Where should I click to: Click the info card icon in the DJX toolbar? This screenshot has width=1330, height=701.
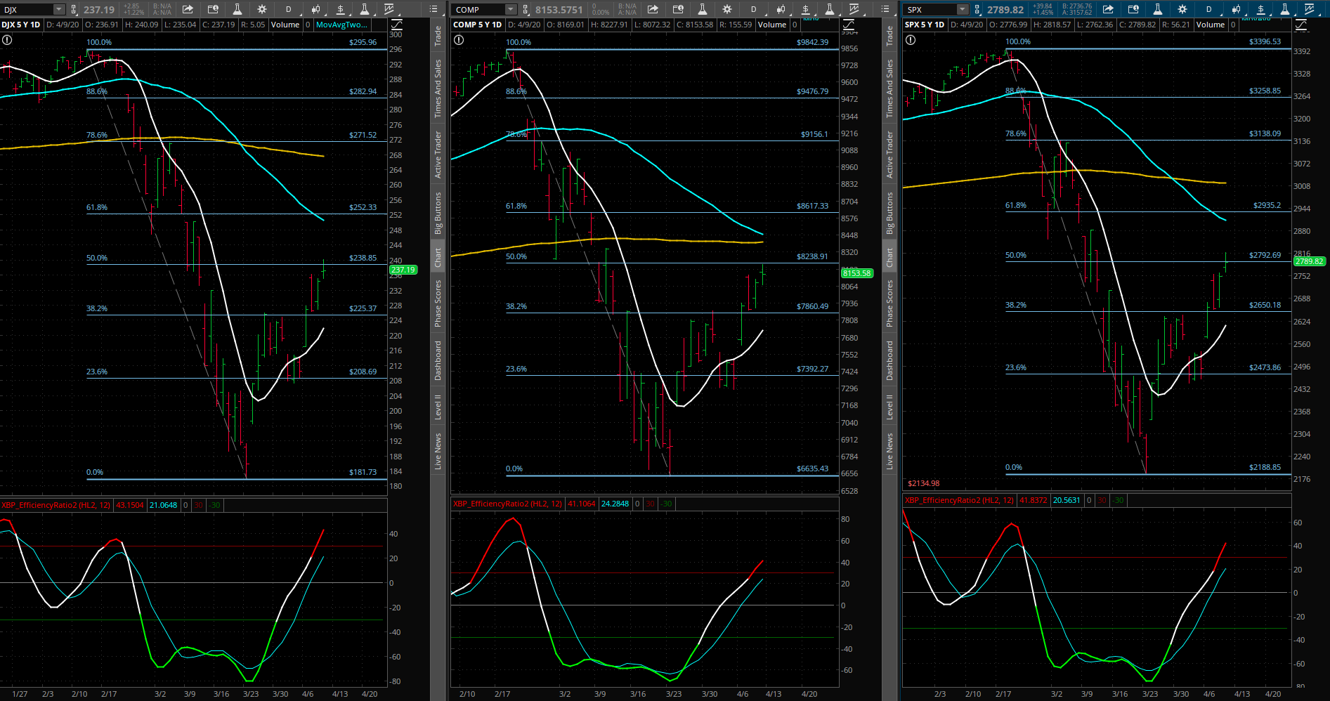coord(213,9)
